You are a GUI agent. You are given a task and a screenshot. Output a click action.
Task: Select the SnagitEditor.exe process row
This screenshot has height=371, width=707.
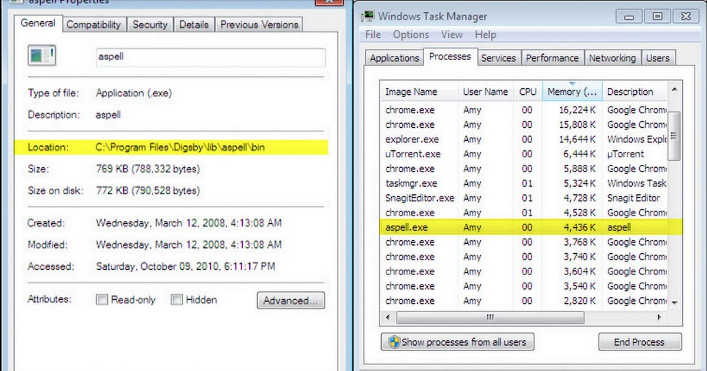pyautogui.click(x=524, y=198)
